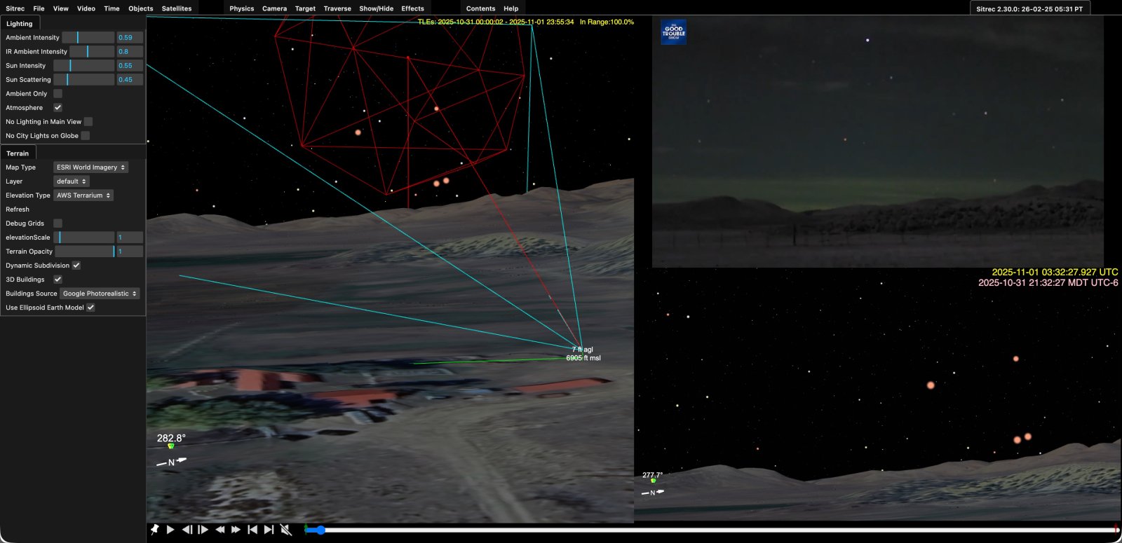Viewport: 1122px width, 543px height.
Task: Click the rewind icon
Action: tap(220, 530)
